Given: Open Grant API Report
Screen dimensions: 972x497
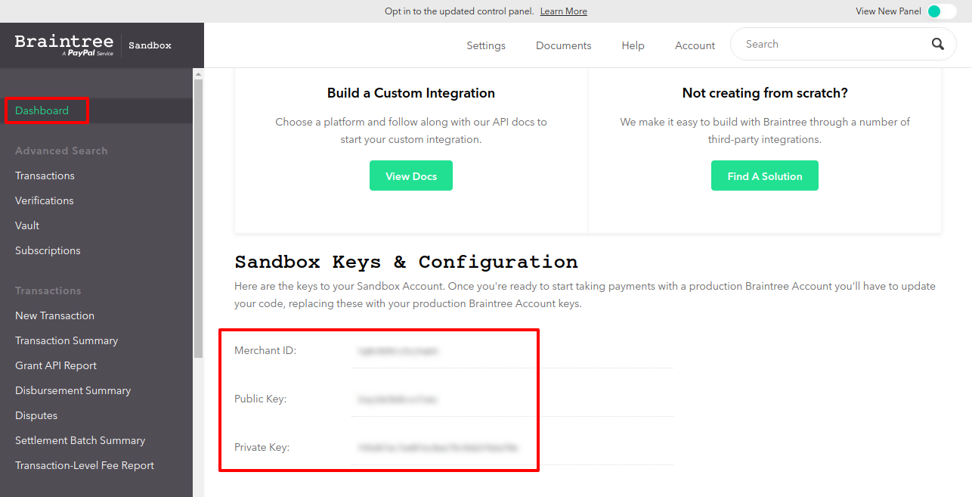Looking at the screenshot, I should click(x=56, y=365).
